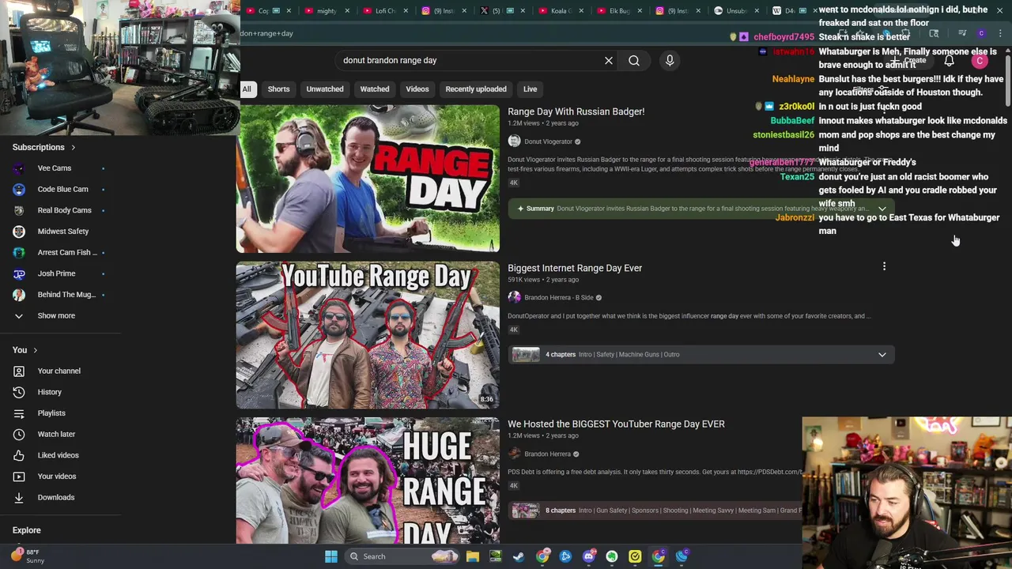The image size is (1012, 569).
Task: Open the account avatar menu
Action: (980, 61)
